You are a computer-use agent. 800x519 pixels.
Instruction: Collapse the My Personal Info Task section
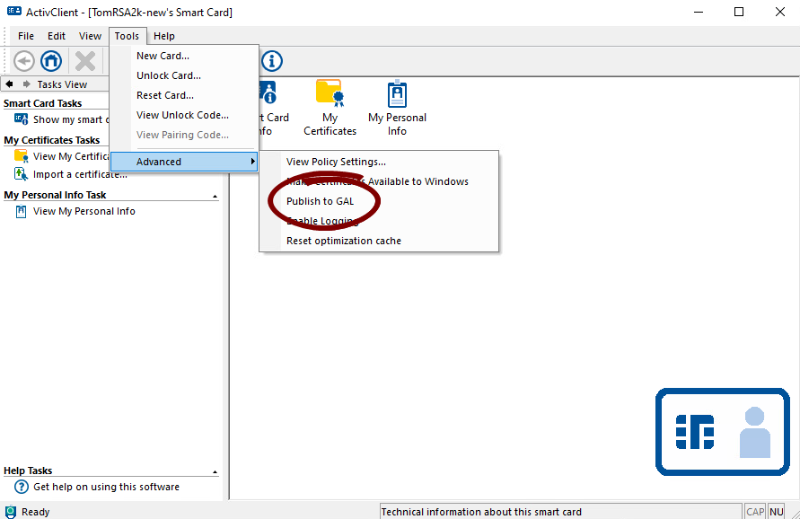pyautogui.click(x=215, y=197)
